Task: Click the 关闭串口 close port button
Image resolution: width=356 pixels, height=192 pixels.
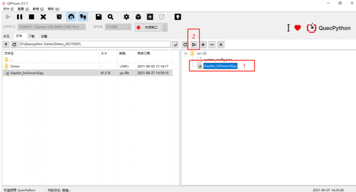Action: click(x=147, y=27)
